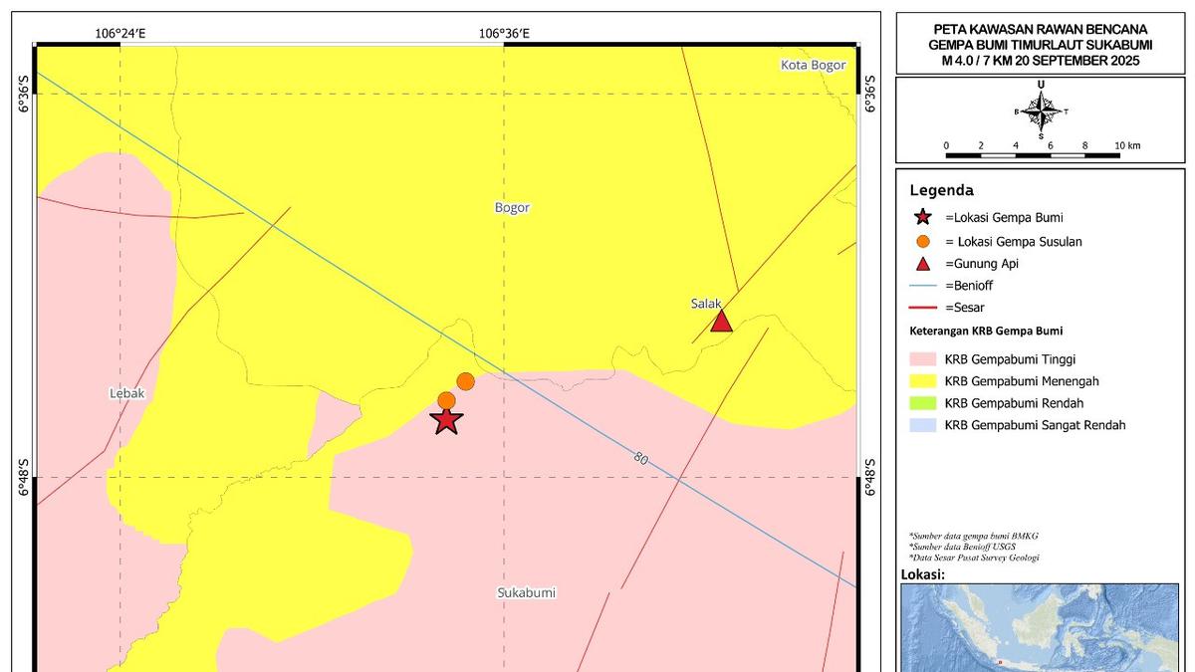The width and height of the screenshot is (1195, 672).
Task: Click the red Sesar line legend symbol
Action: [923, 308]
